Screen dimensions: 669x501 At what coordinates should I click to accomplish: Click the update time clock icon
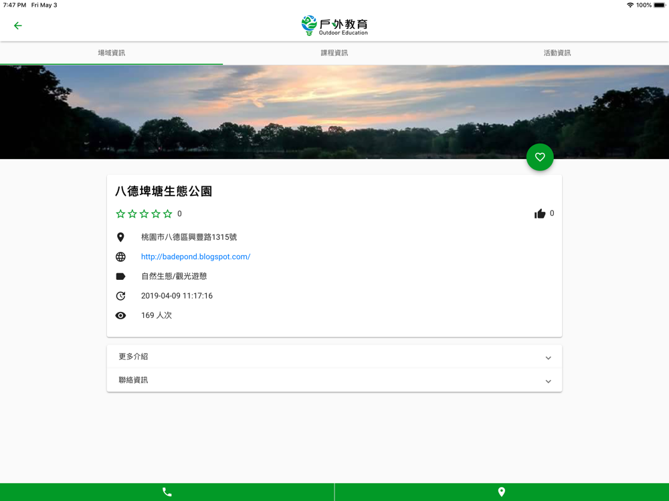pyautogui.click(x=120, y=296)
